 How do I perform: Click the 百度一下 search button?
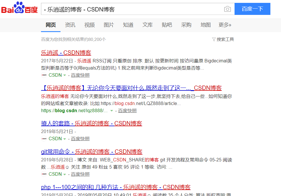click(x=252, y=9)
